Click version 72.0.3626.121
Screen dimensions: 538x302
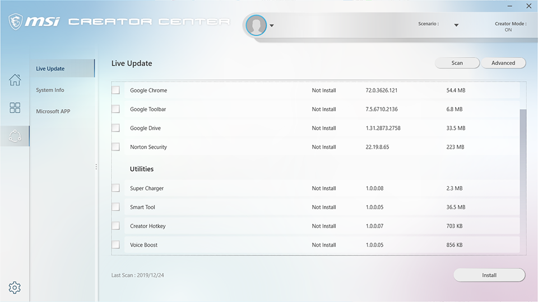[x=382, y=91]
